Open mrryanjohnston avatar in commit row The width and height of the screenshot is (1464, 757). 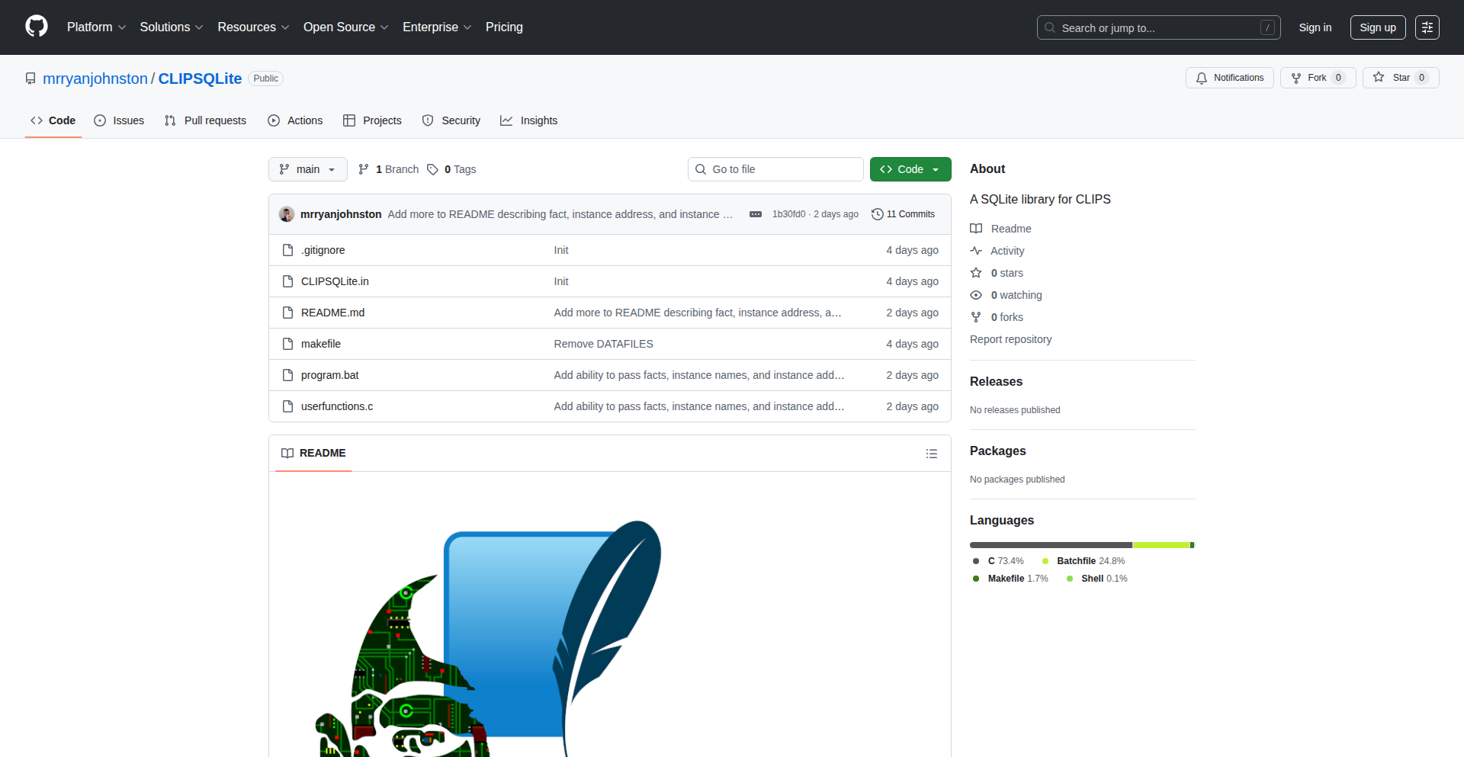click(287, 214)
